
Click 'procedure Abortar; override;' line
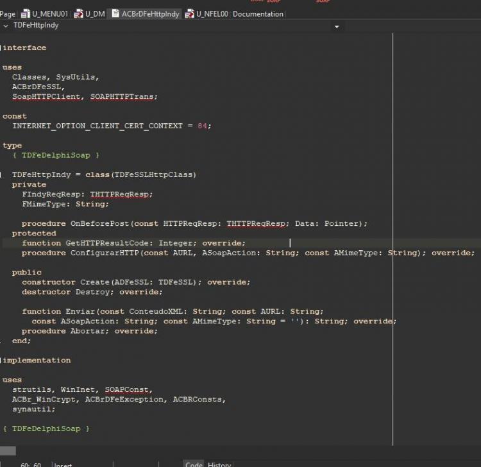pos(90,331)
